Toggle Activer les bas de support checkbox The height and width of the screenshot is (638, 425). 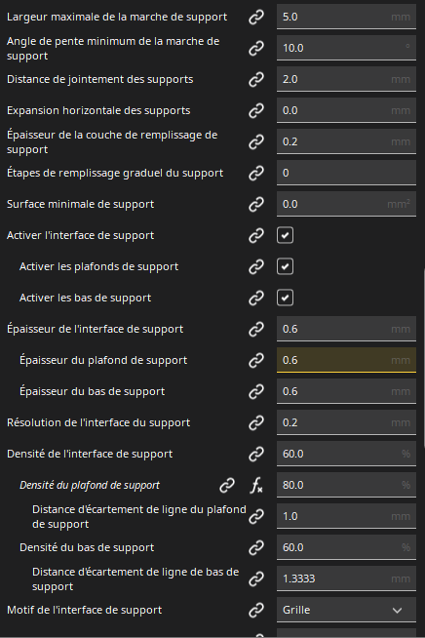point(285,298)
